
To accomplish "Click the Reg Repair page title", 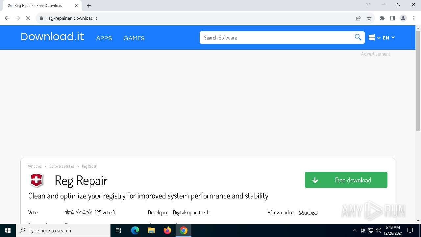I will (81, 180).
